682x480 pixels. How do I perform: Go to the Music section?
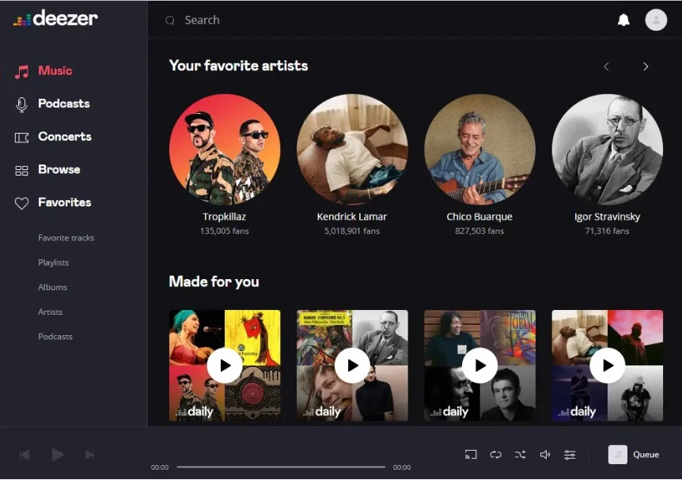point(55,71)
